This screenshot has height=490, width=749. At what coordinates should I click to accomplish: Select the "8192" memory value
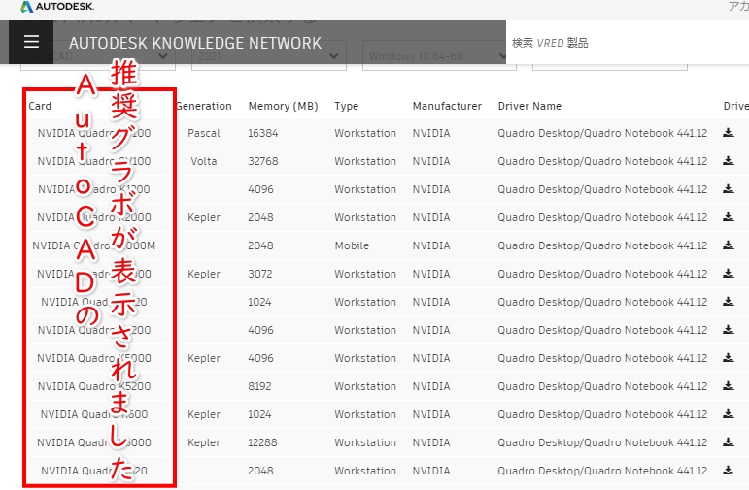tap(259, 386)
